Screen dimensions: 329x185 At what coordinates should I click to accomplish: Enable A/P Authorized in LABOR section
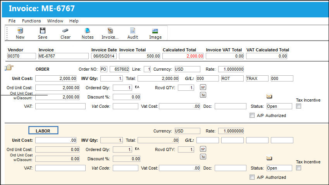(252, 177)
